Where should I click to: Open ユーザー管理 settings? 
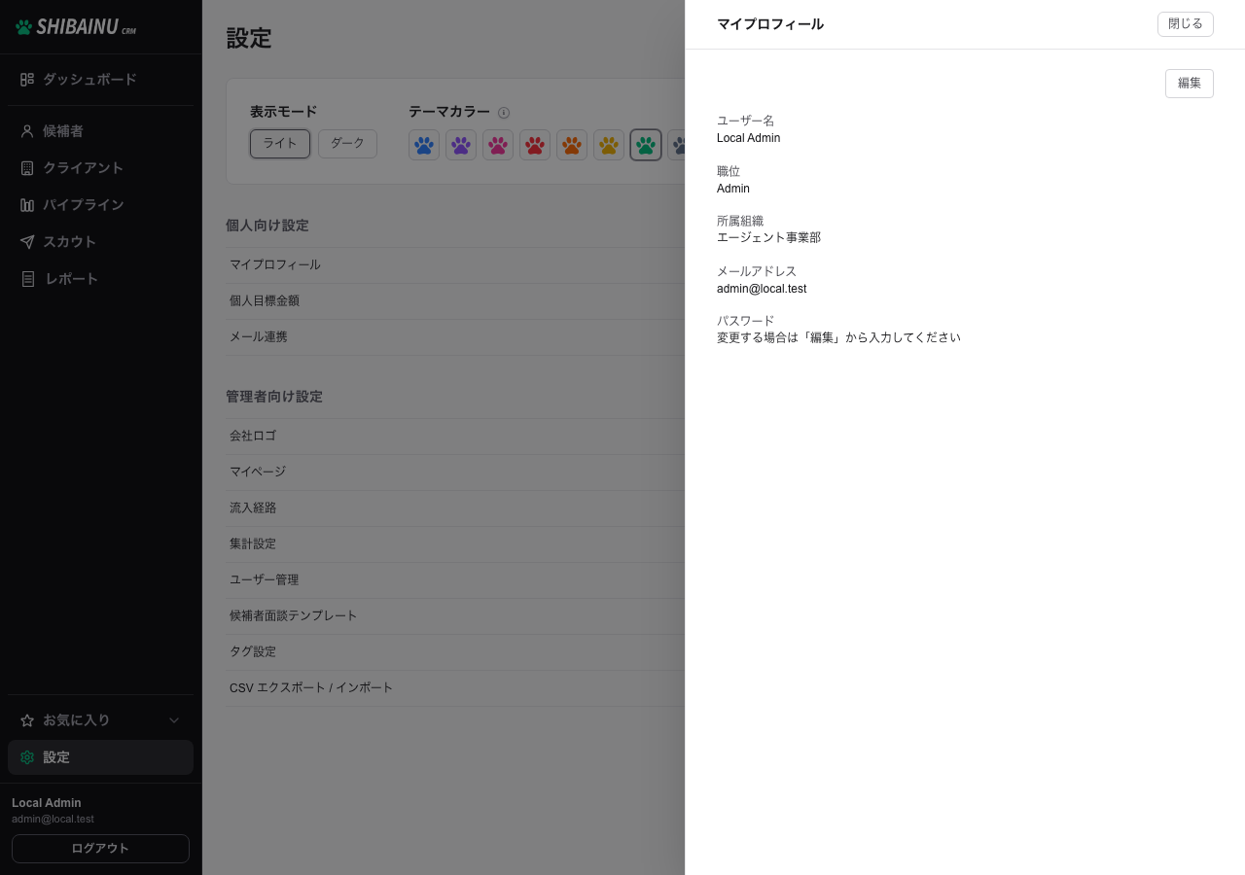click(455, 580)
